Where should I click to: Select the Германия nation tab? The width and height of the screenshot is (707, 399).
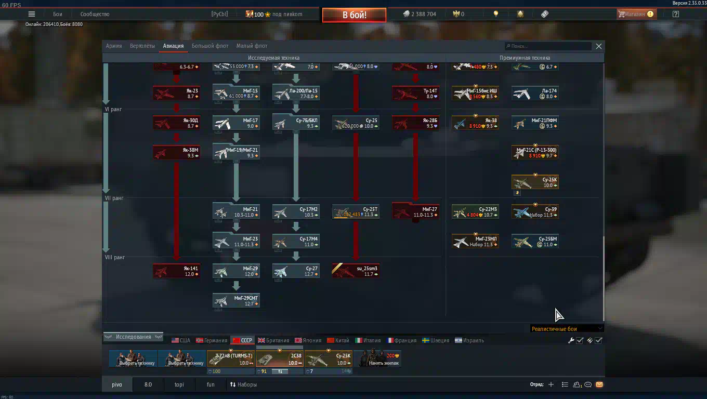pyautogui.click(x=212, y=340)
